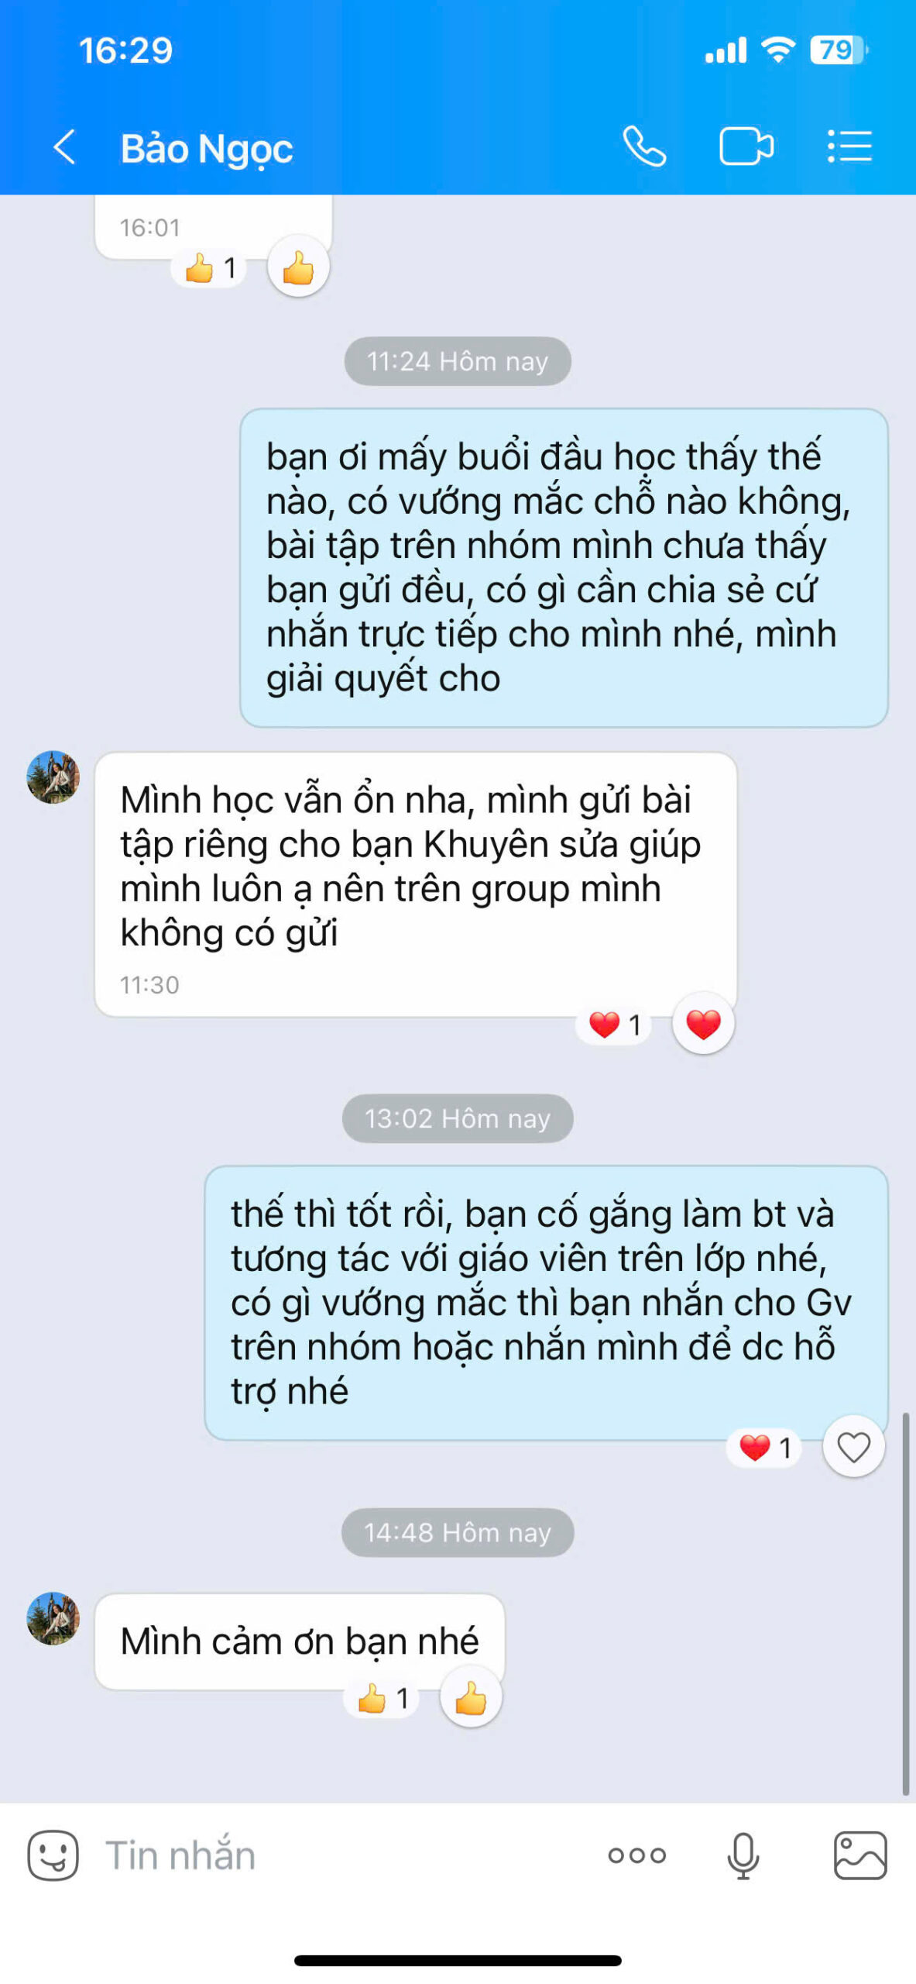
Task: Start a voice call with Bảo Ngọc
Action: pyautogui.click(x=644, y=146)
